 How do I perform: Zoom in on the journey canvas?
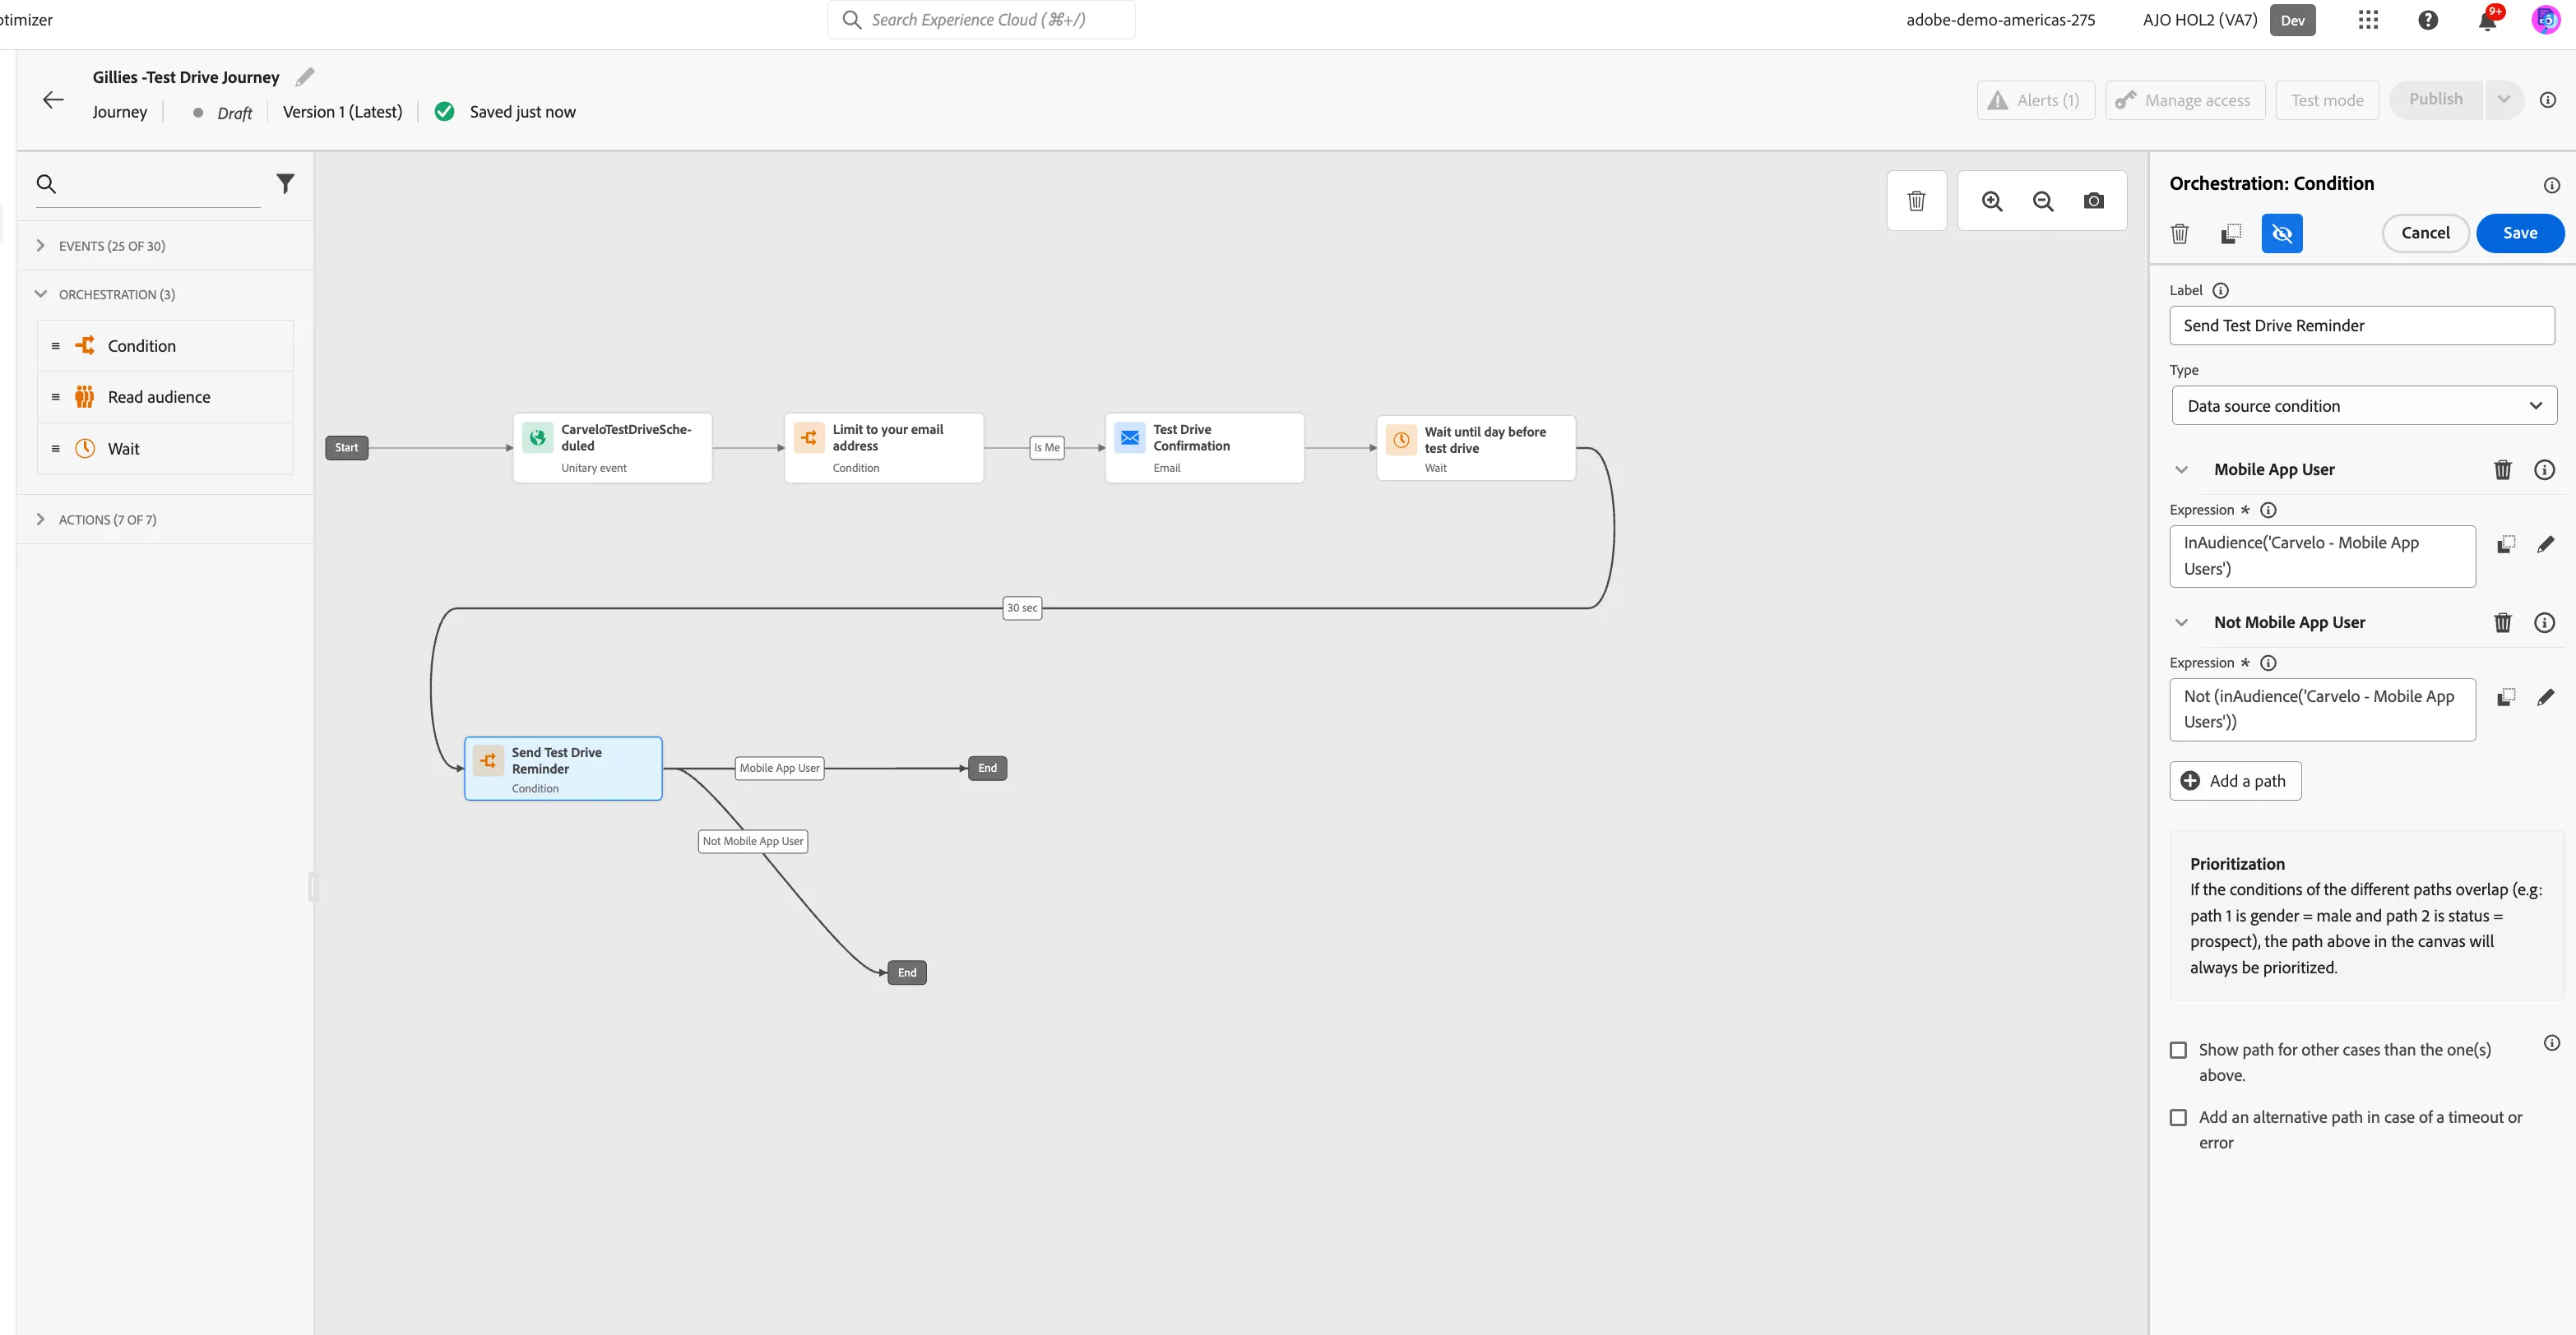click(1992, 201)
